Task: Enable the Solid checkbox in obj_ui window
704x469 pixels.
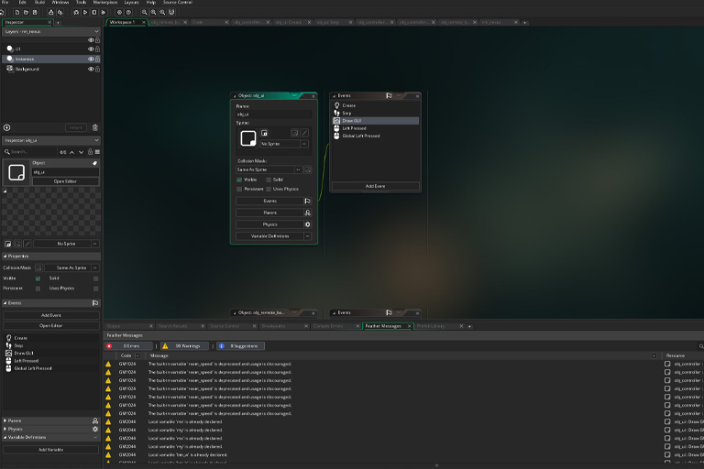Action: coord(269,180)
